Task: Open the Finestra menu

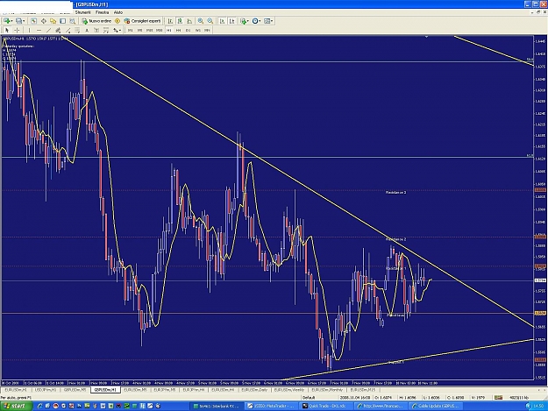Action: (x=102, y=12)
